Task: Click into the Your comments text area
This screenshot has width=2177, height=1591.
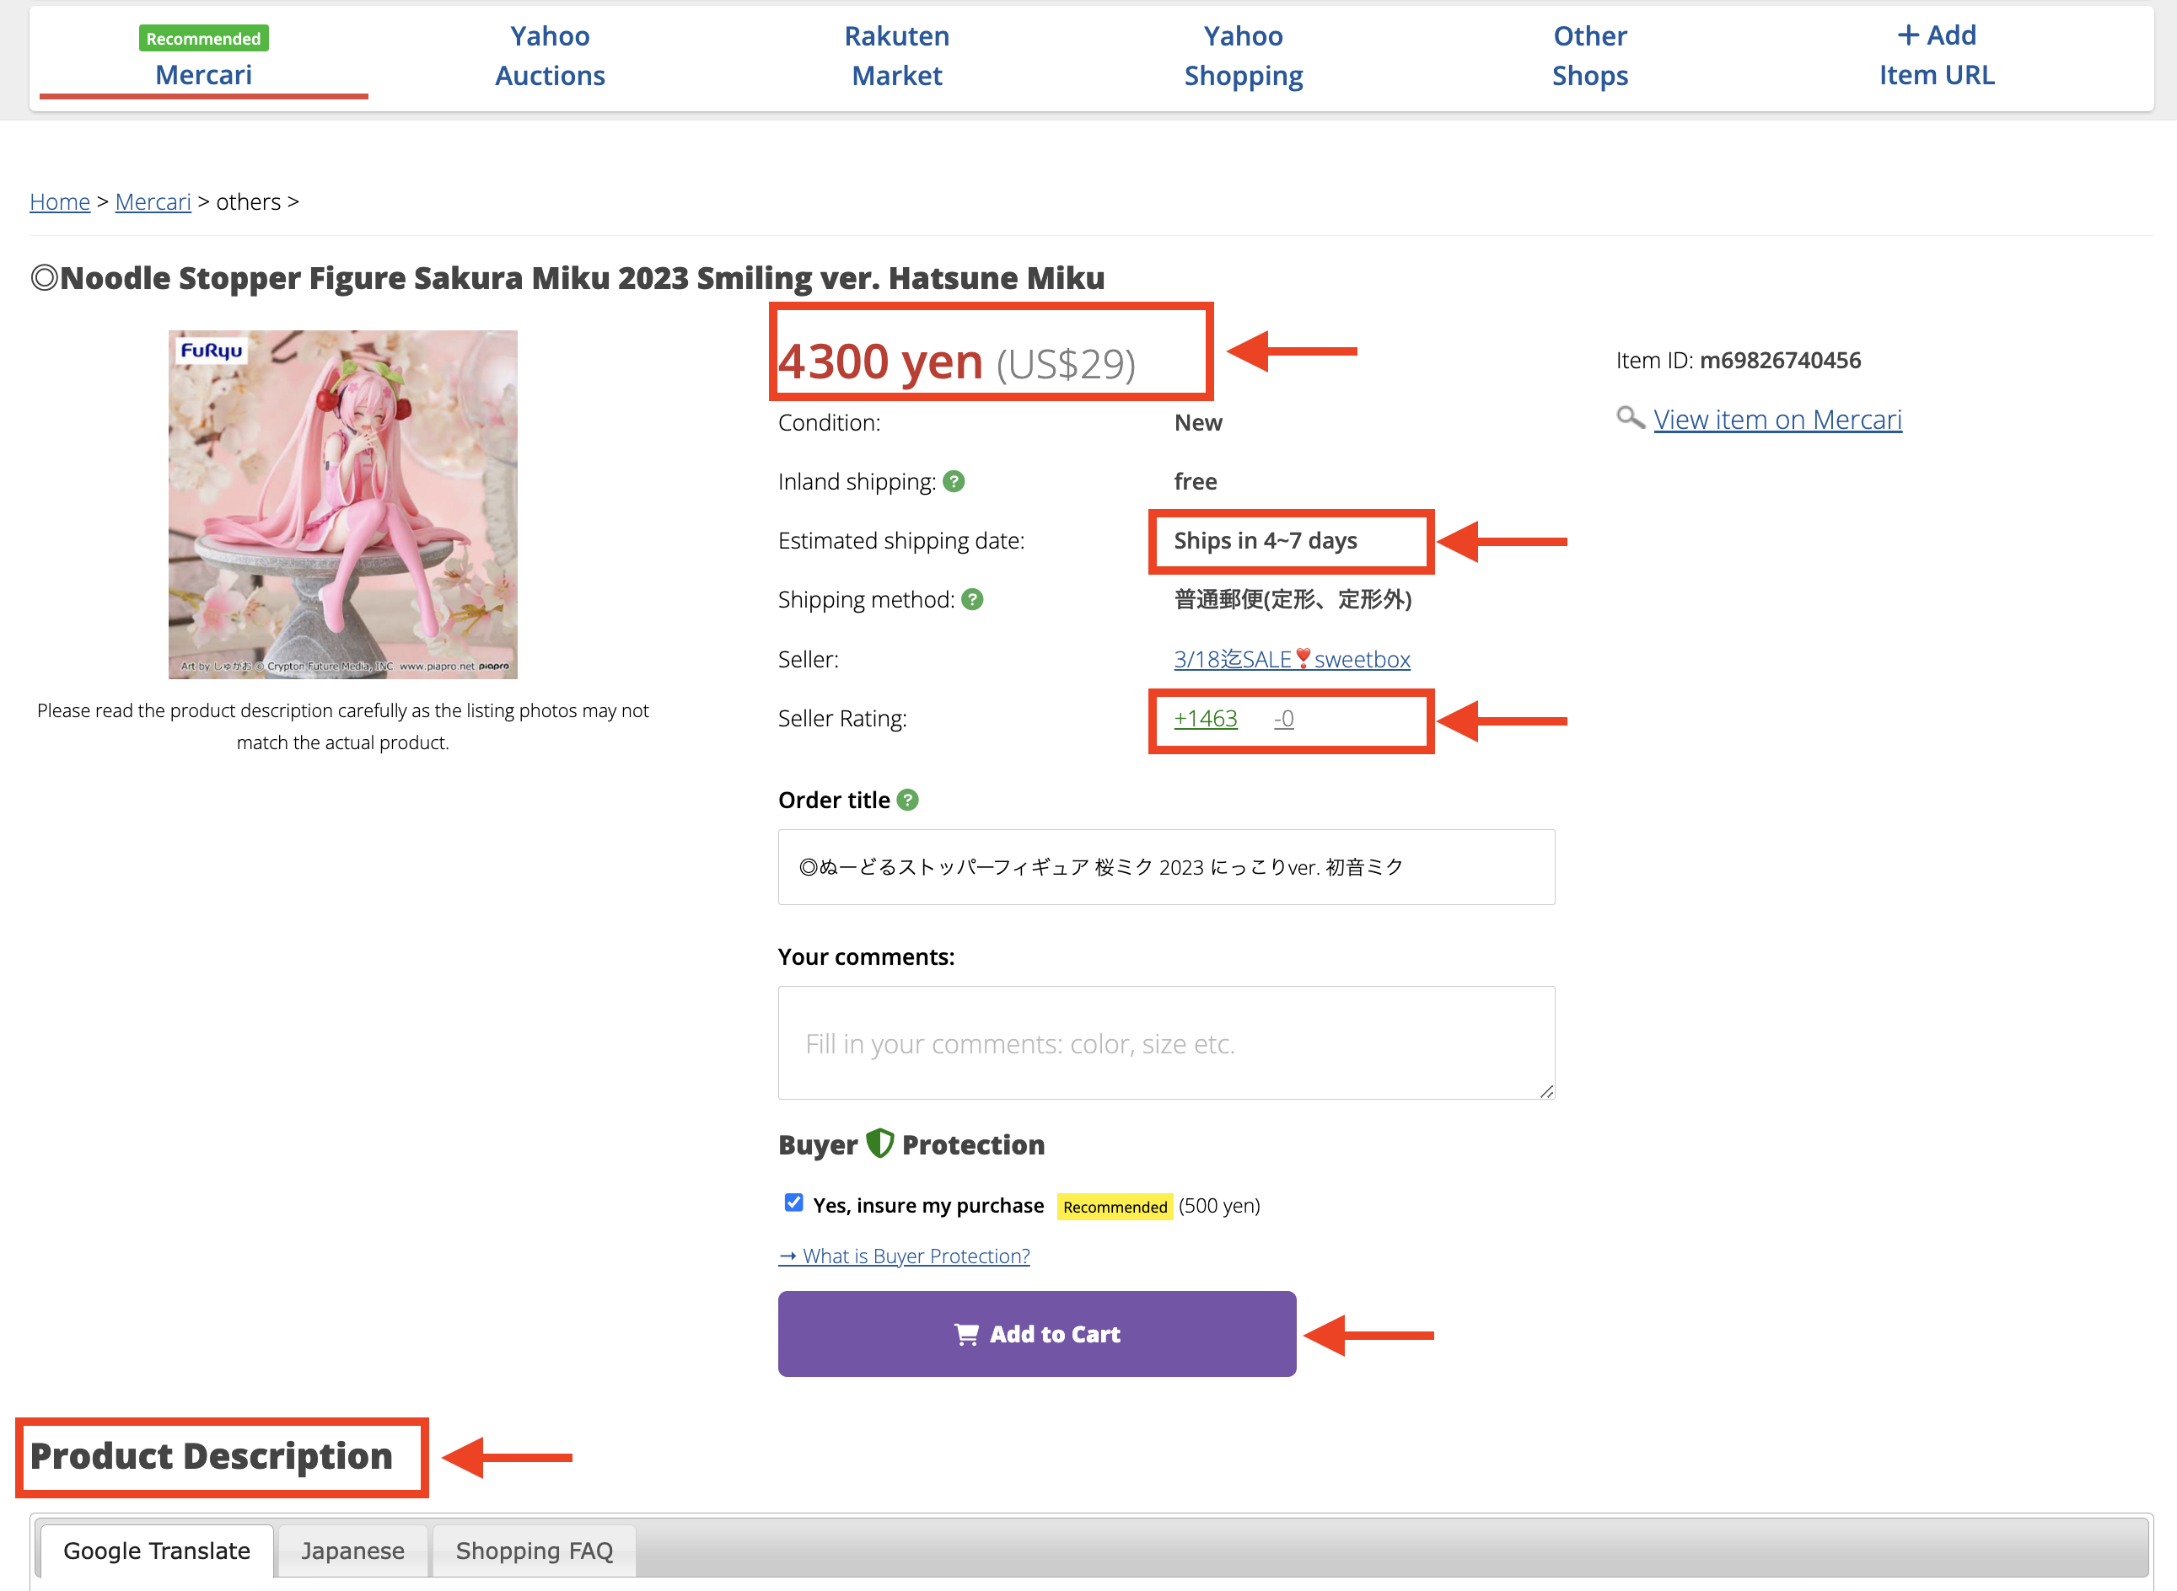Action: pos(1165,1043)
